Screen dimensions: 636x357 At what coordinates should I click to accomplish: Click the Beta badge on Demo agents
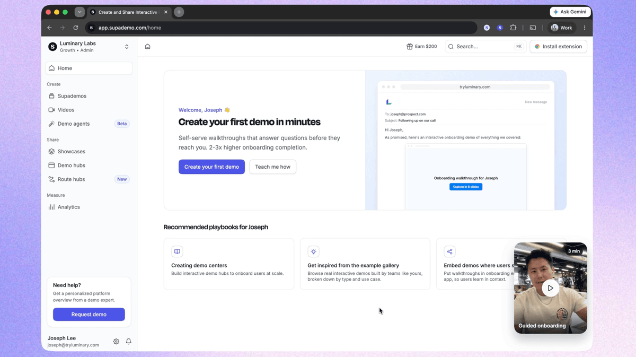122,124
